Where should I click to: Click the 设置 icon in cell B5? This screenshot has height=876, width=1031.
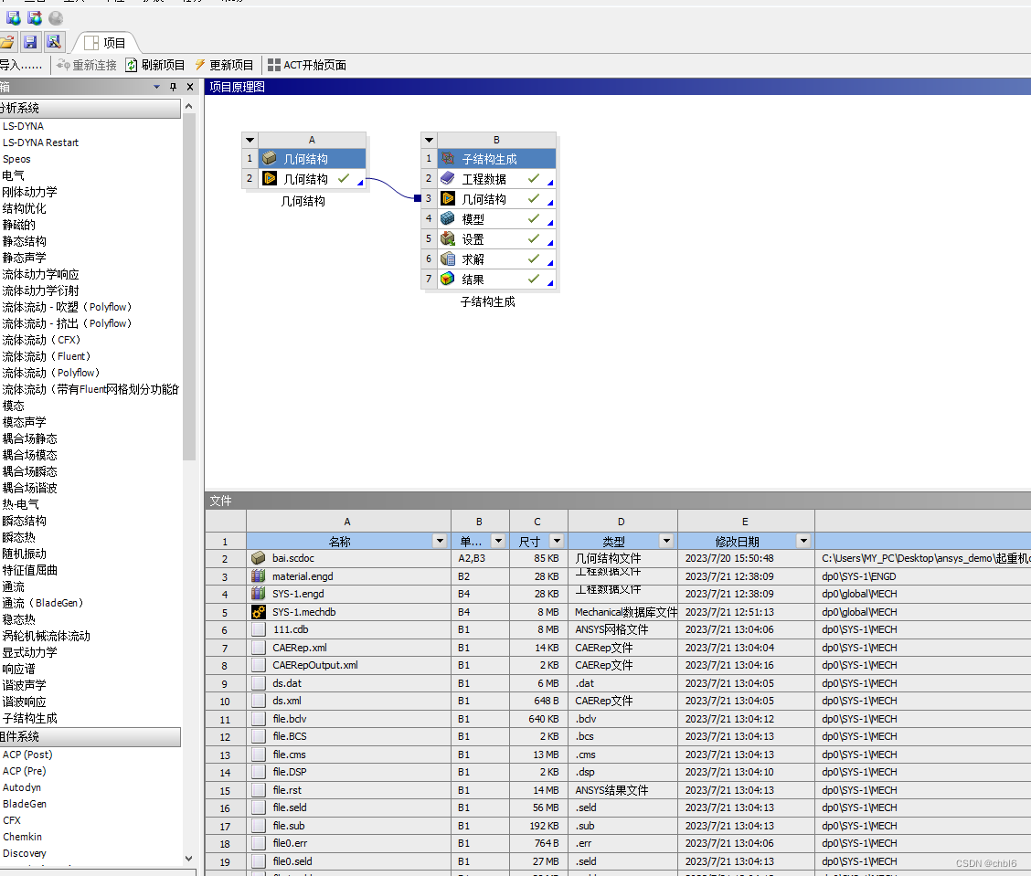pyautogui.click(x=449, y=238)
